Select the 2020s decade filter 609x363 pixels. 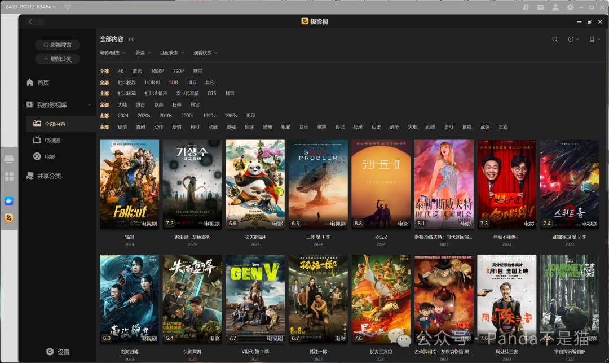click(144, 115)
